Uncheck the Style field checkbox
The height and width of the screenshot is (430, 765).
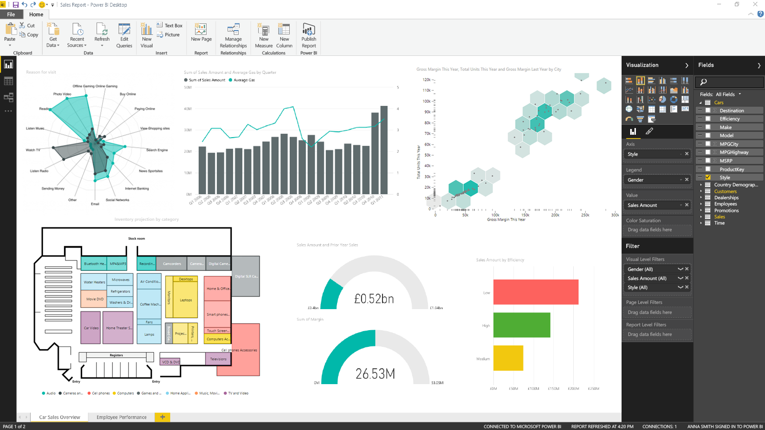click(x=708, y=177)
